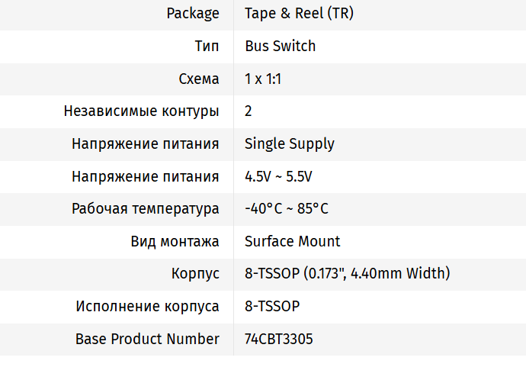Click the "Bus Switch" value
The height and width of the screenshot is (367, 526).
tap(280, 46)
